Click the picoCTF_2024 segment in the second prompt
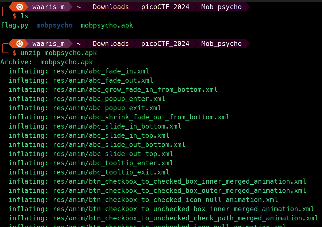Screen dimensions: 322x227 coord(165,44)
